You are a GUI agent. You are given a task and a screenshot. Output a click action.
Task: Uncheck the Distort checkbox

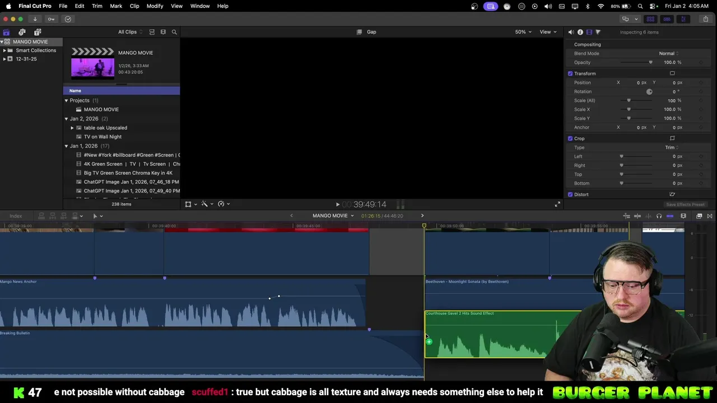click(570, 194)
